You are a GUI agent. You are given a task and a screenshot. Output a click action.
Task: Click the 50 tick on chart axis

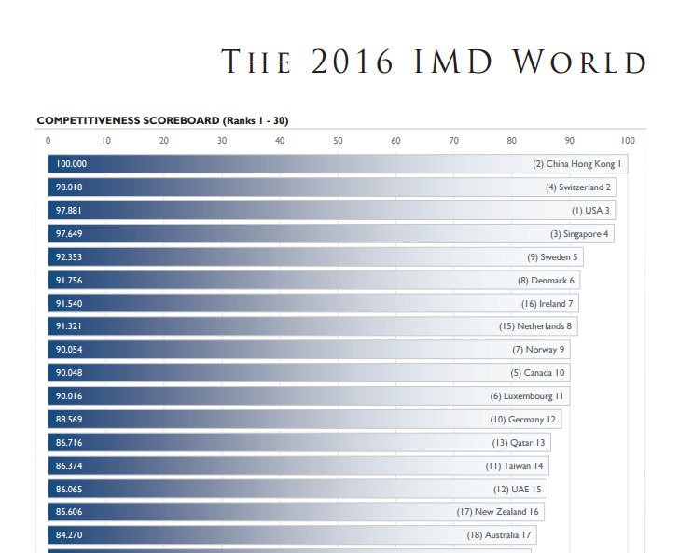click(338, 141)
